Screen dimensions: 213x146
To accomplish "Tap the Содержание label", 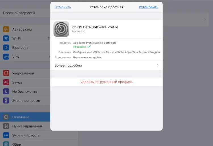I will pos(63,57).
